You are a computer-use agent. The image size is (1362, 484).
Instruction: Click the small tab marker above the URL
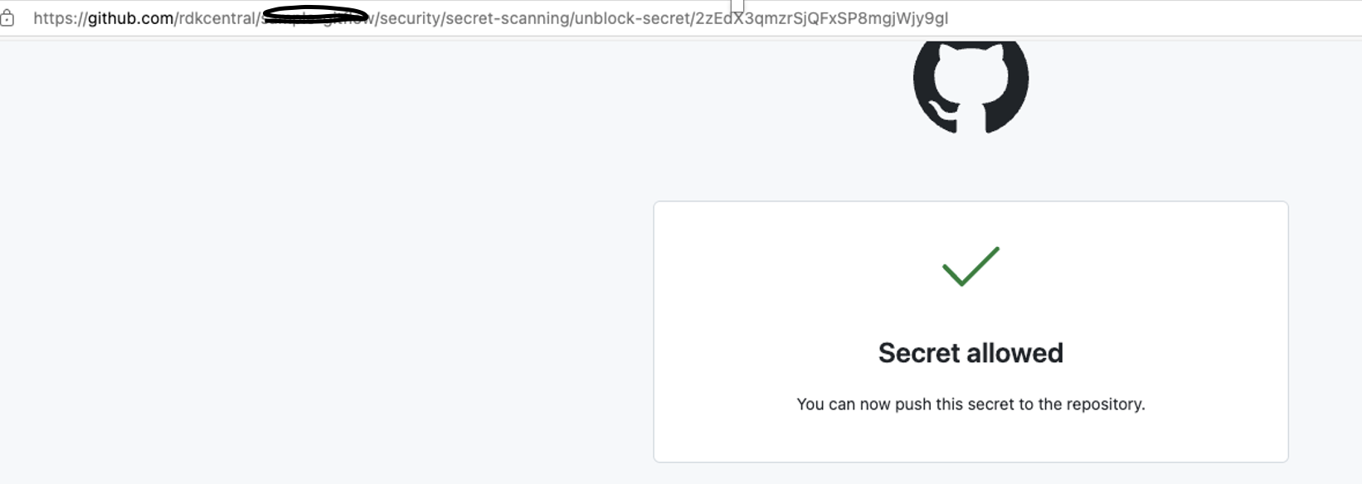click(x=737, y=5)
